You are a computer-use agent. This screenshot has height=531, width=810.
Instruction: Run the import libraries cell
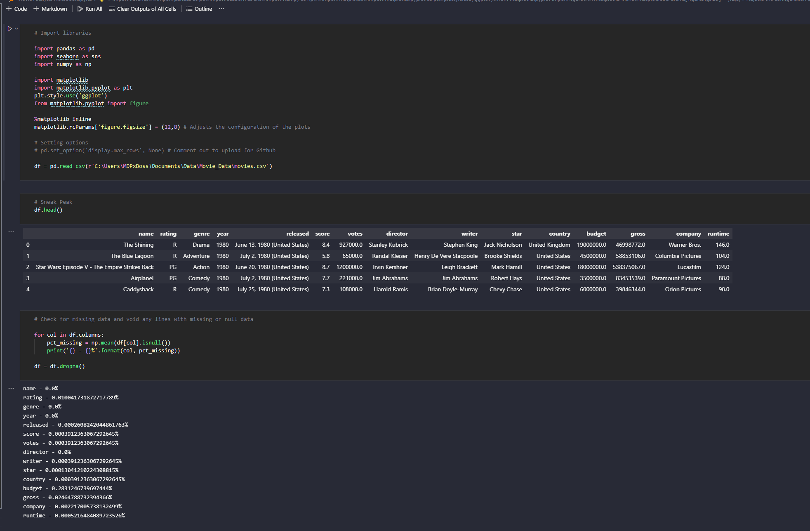9,28
